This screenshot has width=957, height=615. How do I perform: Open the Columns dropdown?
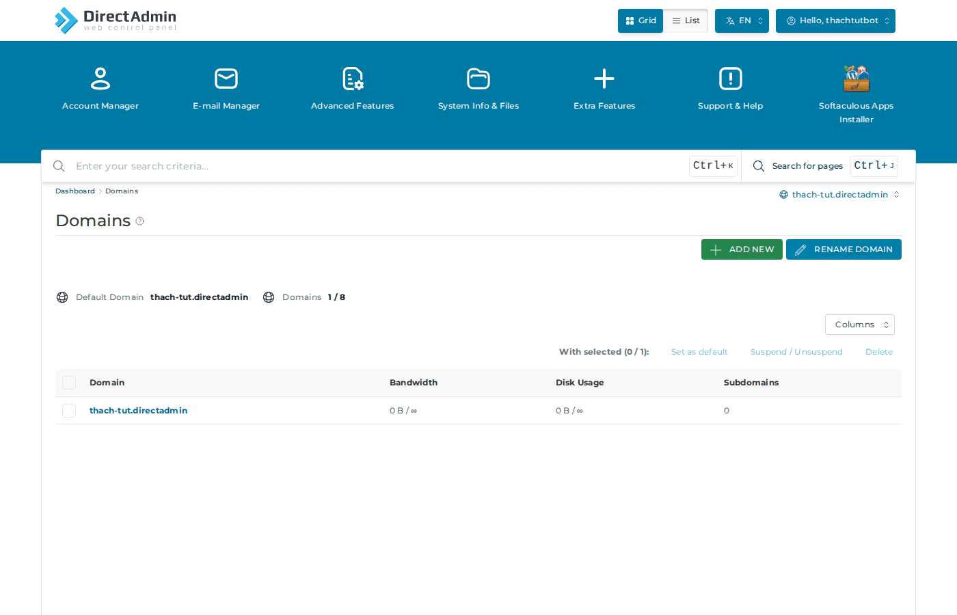point(859,324)
